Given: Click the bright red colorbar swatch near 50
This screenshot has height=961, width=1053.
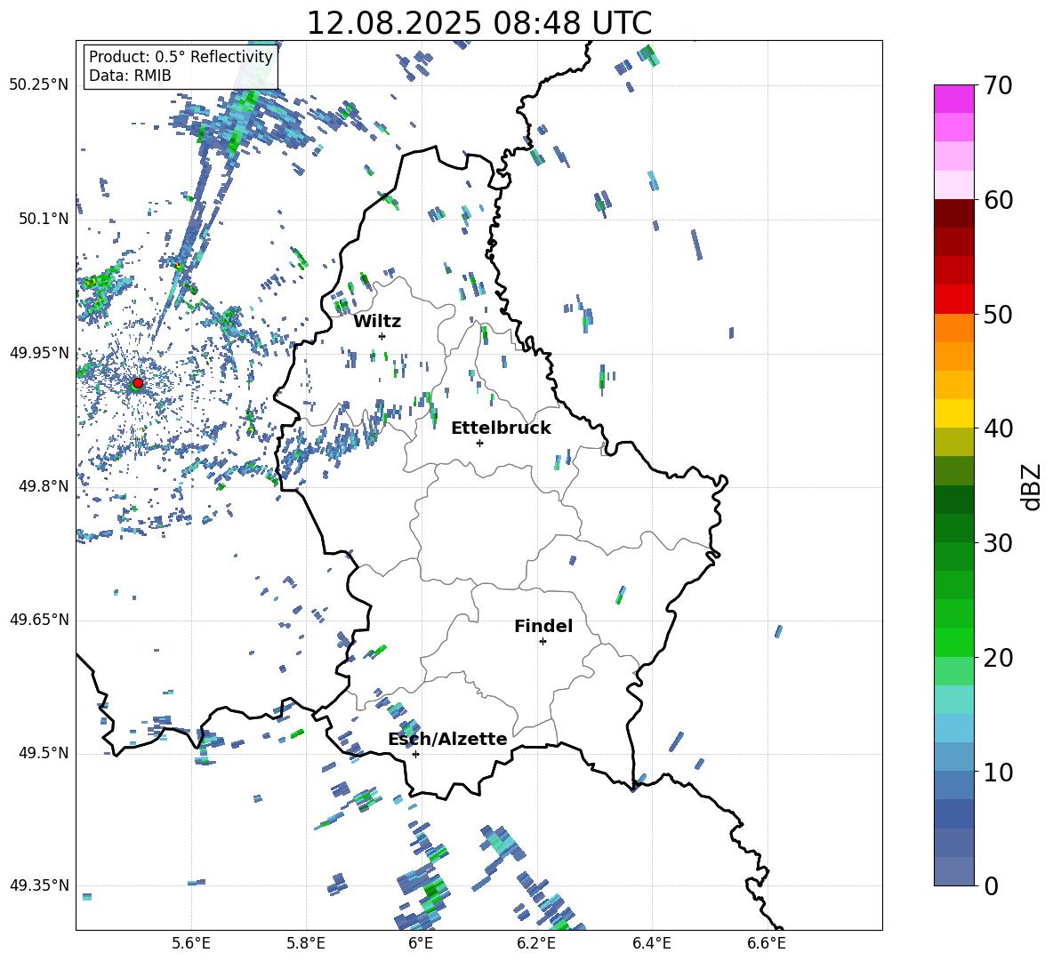Looking at the screenshot, I should [953, 300].
